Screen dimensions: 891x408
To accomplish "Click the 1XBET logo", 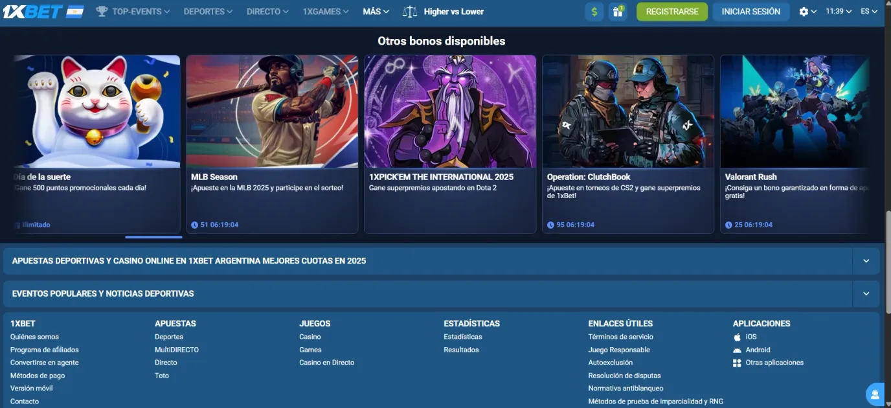I will coord(32,12).
